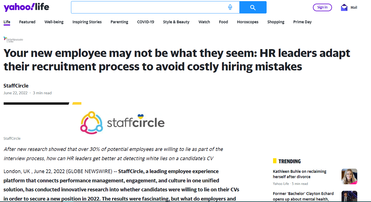Click the Sign in button
Image resolution: width=371 pixels, height=202 pixels.
click(322, 7)
